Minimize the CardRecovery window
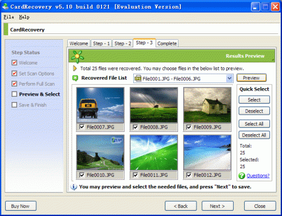Image resolution: width=282 pixels, height=216 pixels. [x=256, y=7]
